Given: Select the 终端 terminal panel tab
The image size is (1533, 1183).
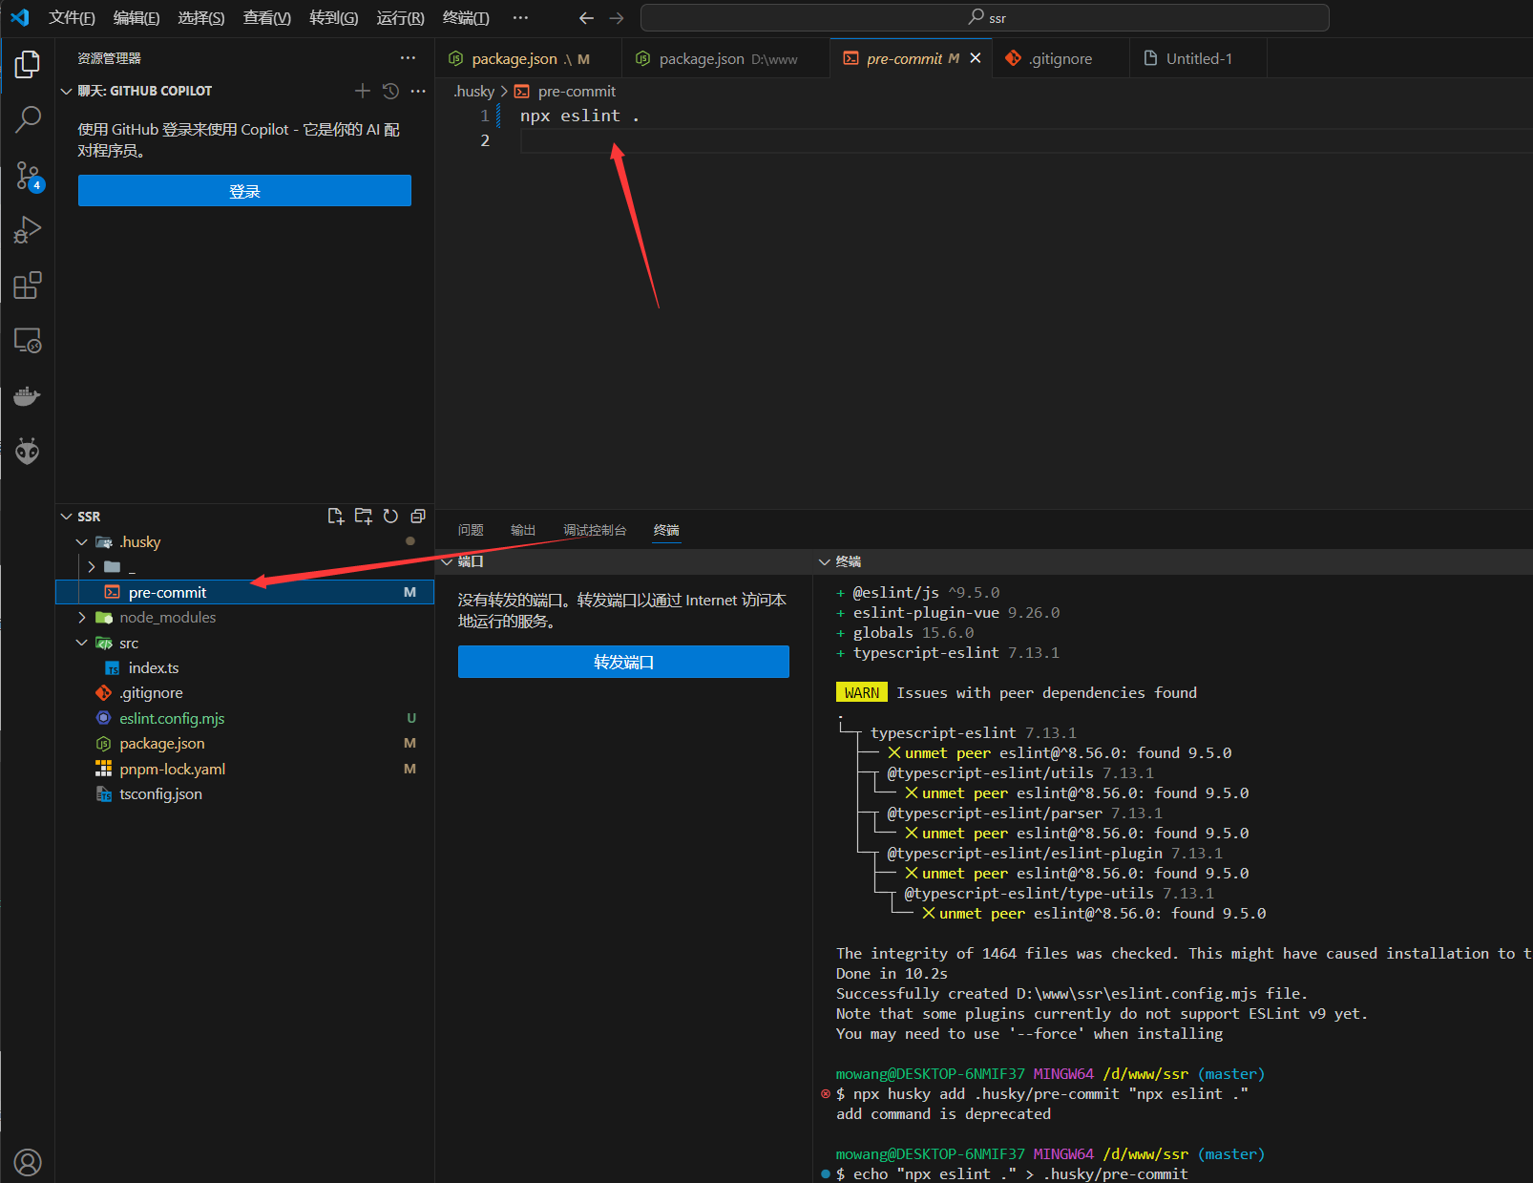Looking at the screenshot, I should [666, 530].
